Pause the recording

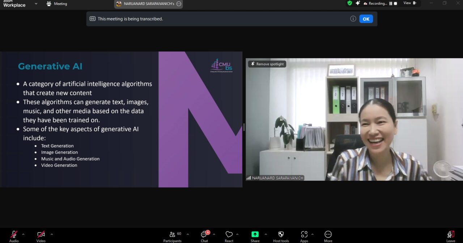coord(391,4)
